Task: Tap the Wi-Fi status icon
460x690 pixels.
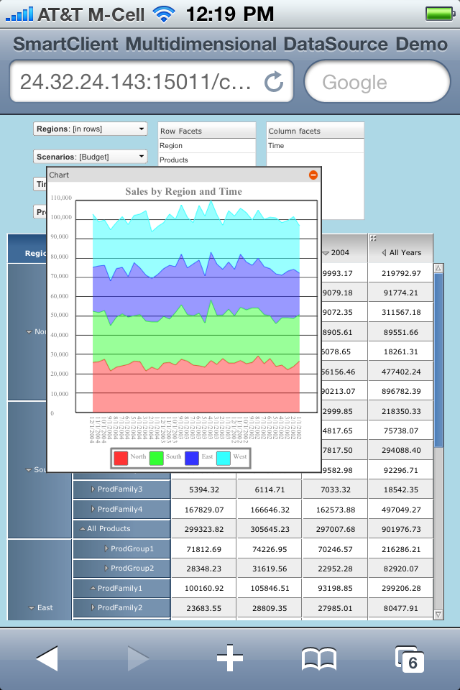Action: [164, 14]
